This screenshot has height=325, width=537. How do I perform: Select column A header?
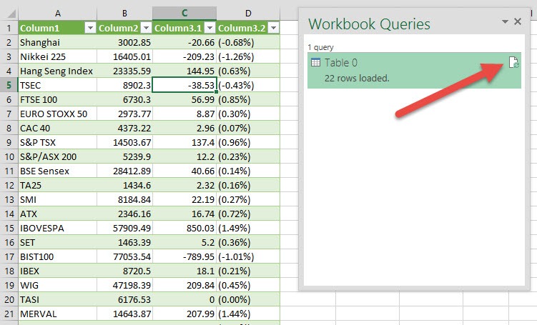(57, 14)
